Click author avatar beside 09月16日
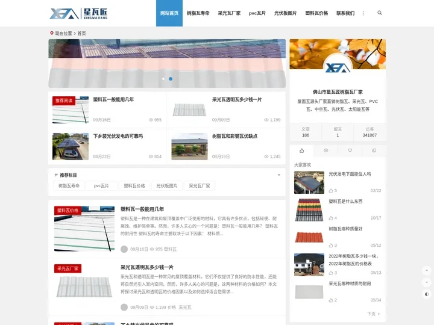 (x=124, y=249)
